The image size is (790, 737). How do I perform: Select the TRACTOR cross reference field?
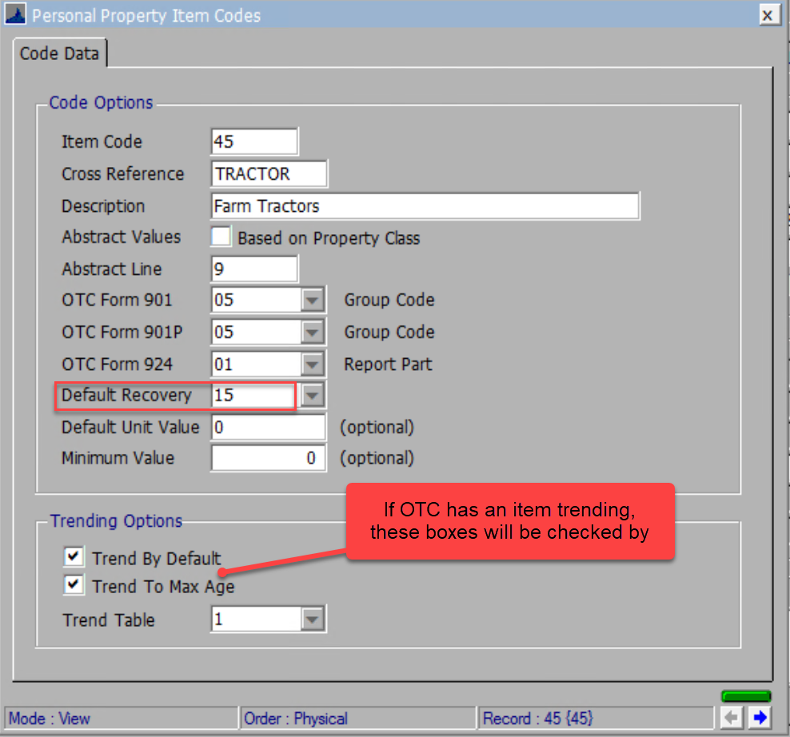(269, 173)
